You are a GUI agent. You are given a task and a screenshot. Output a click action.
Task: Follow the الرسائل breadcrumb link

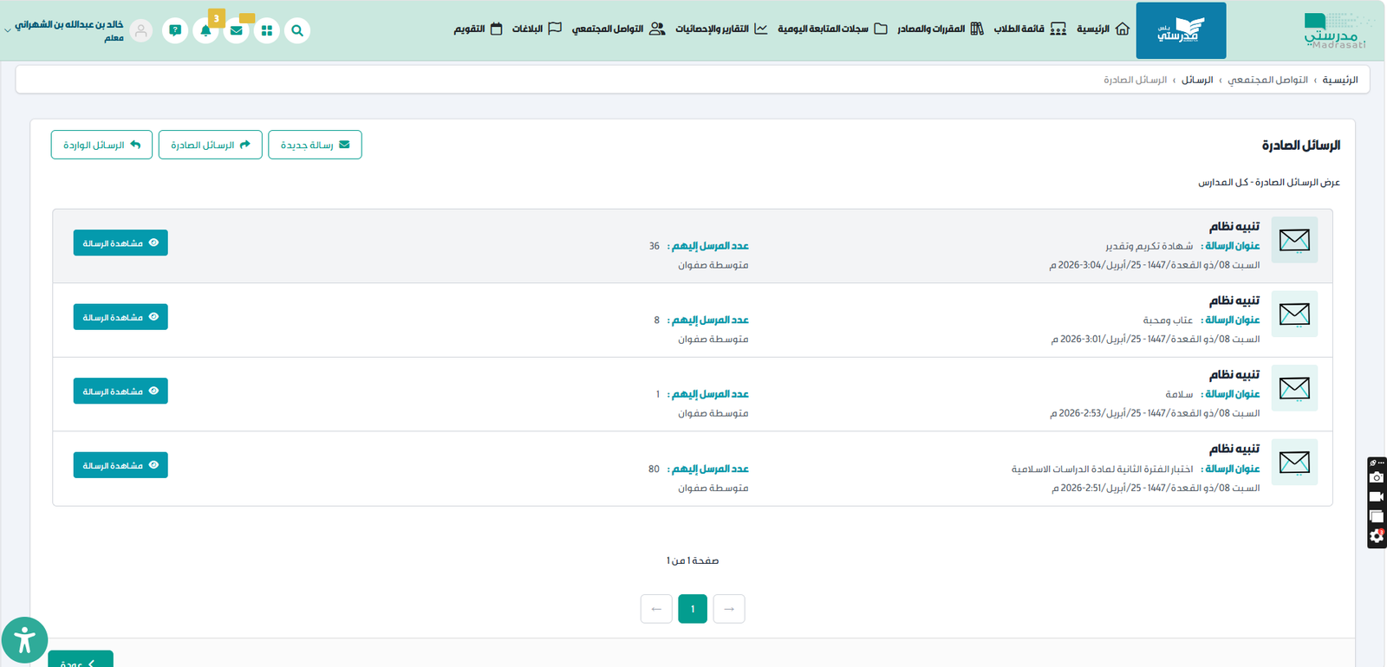[1197, 80]
